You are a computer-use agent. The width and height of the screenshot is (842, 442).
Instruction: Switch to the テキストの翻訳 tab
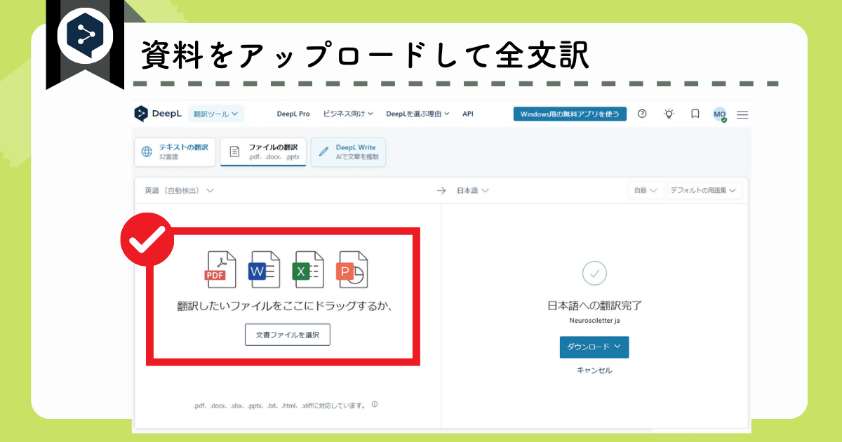(175, 152)
